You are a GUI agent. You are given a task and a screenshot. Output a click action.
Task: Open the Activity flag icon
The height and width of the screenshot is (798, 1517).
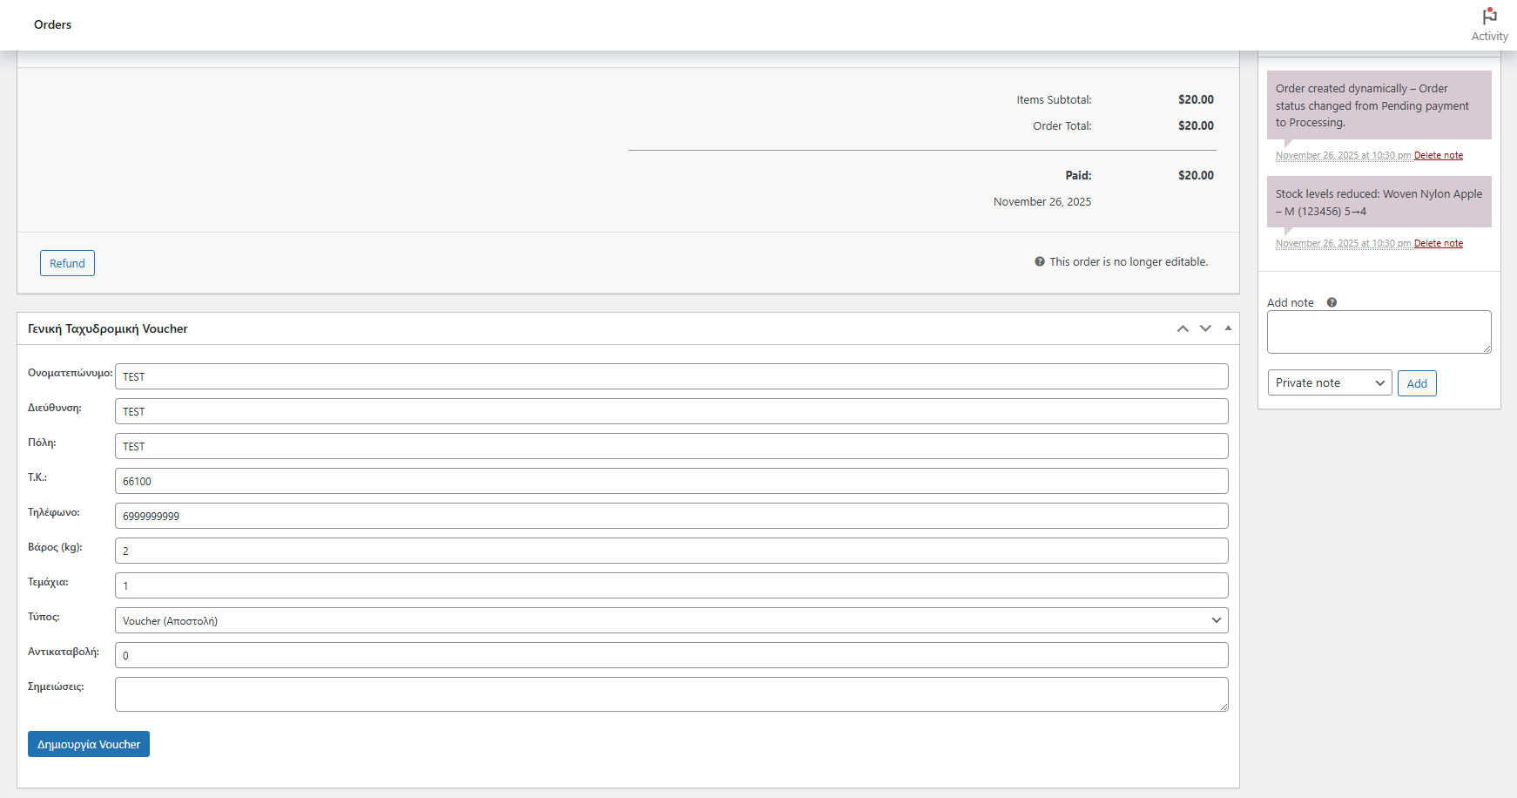click(x=1489, y=17)
